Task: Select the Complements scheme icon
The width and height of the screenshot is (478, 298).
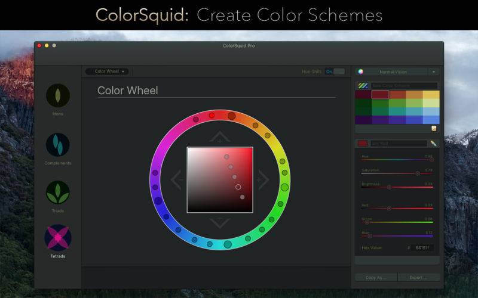Action: click(x=58, y=145)
